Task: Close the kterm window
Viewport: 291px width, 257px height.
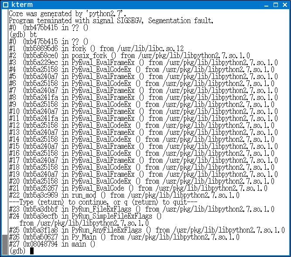Action: point(285,5)
